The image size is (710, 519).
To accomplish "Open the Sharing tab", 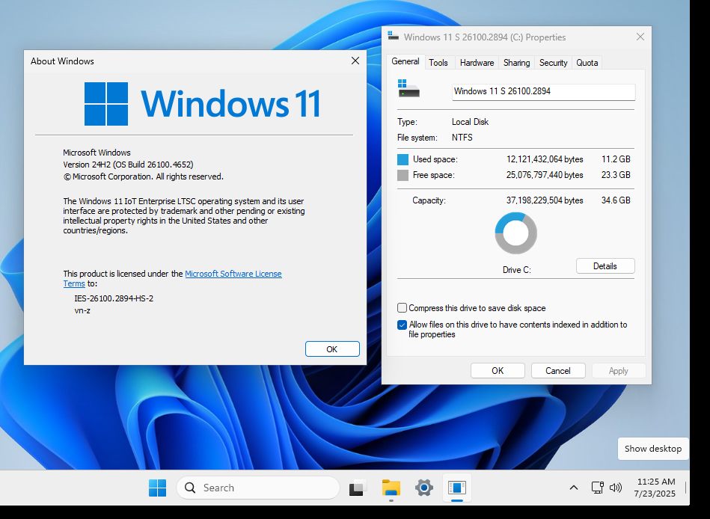I will click(517, 62).
